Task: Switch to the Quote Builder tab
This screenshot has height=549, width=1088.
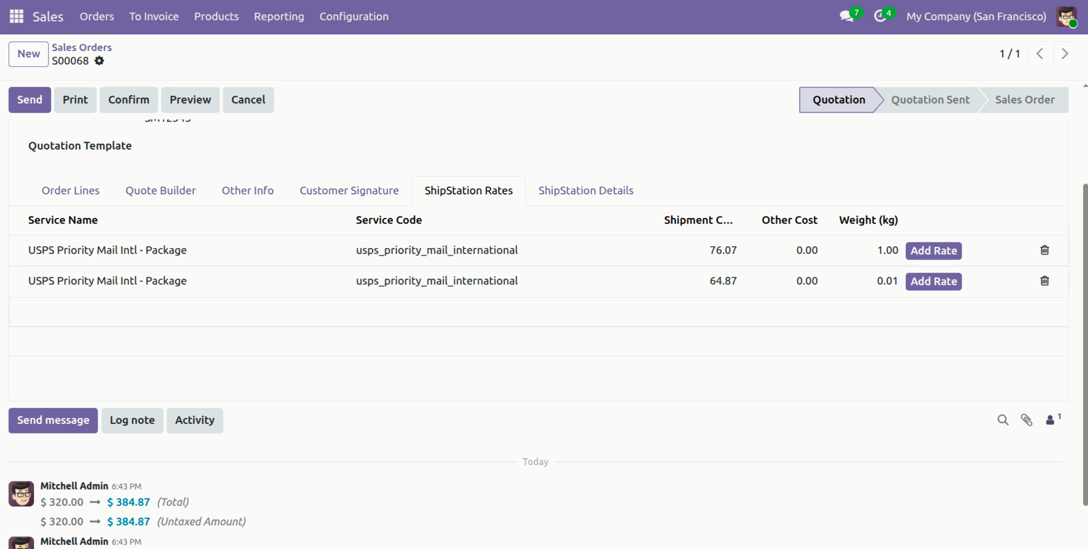Action: [160, 191]
